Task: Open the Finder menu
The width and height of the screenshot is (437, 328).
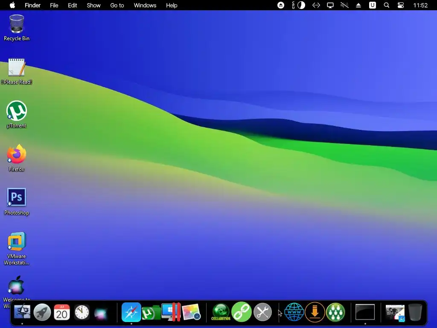Action: click(x=32, y=5)
